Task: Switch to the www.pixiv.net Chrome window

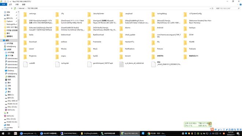Action: (x=29, y=133)
